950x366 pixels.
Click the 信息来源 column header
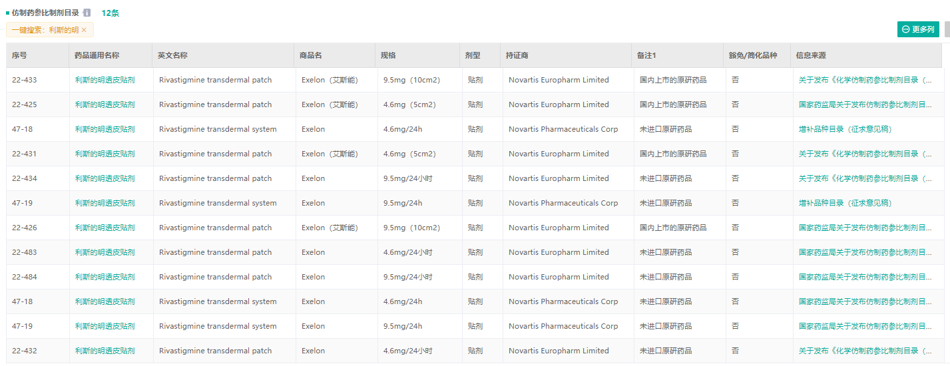(811, 55)
